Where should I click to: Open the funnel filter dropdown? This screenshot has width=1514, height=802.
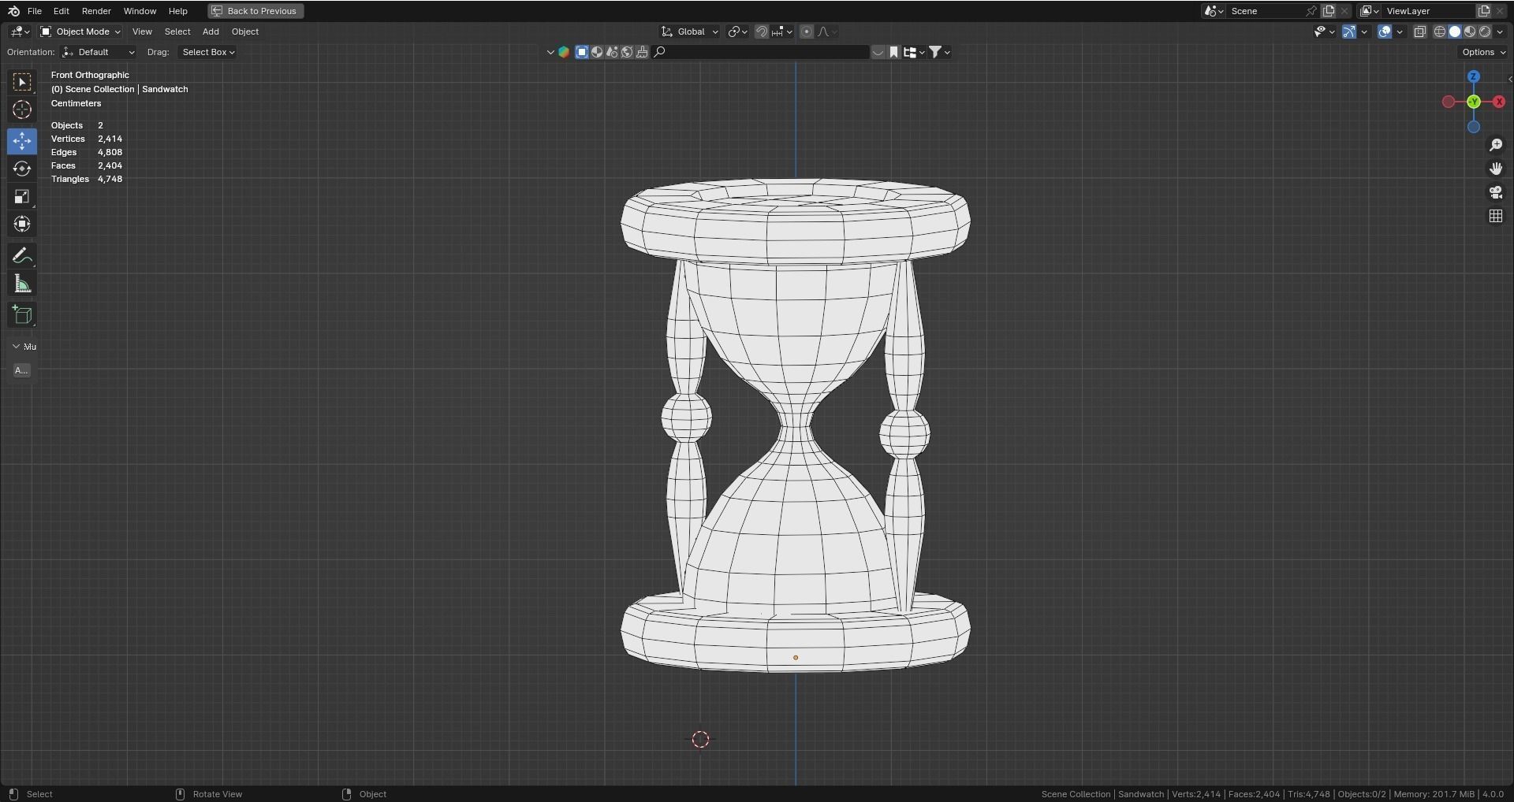point(939,52)
